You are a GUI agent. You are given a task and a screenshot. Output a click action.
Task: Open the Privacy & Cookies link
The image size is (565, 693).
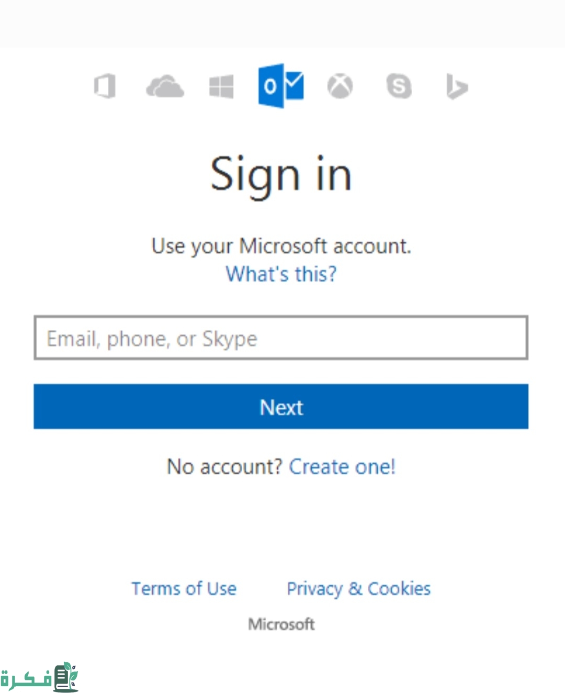358,589
